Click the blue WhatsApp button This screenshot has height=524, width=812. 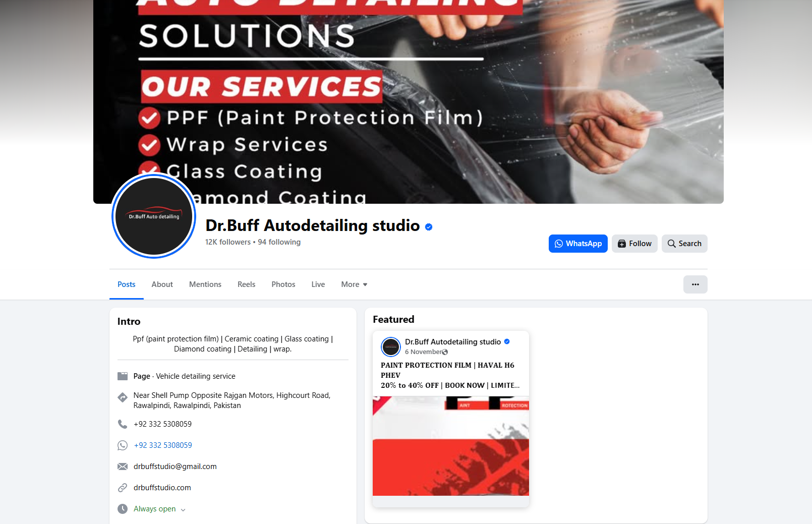click(x=578, y=244)
